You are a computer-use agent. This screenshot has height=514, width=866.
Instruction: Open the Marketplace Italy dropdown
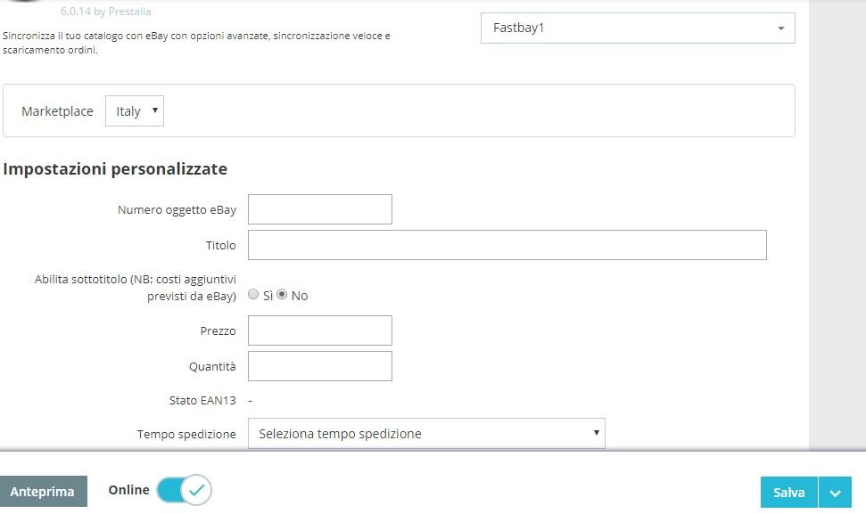click(x=135, y=110)
